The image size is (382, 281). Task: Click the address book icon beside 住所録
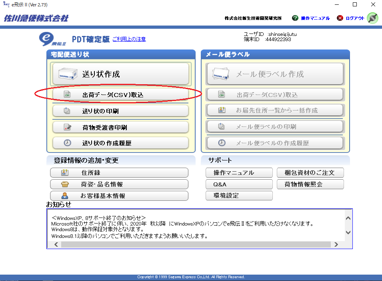65,173
